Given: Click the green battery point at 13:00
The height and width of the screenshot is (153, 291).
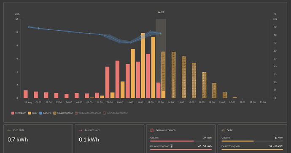Looking at the screenshot, I should pos(161,34).
